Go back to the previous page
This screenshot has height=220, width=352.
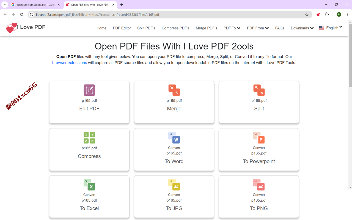pyautogui.click(x=5, y=15)
